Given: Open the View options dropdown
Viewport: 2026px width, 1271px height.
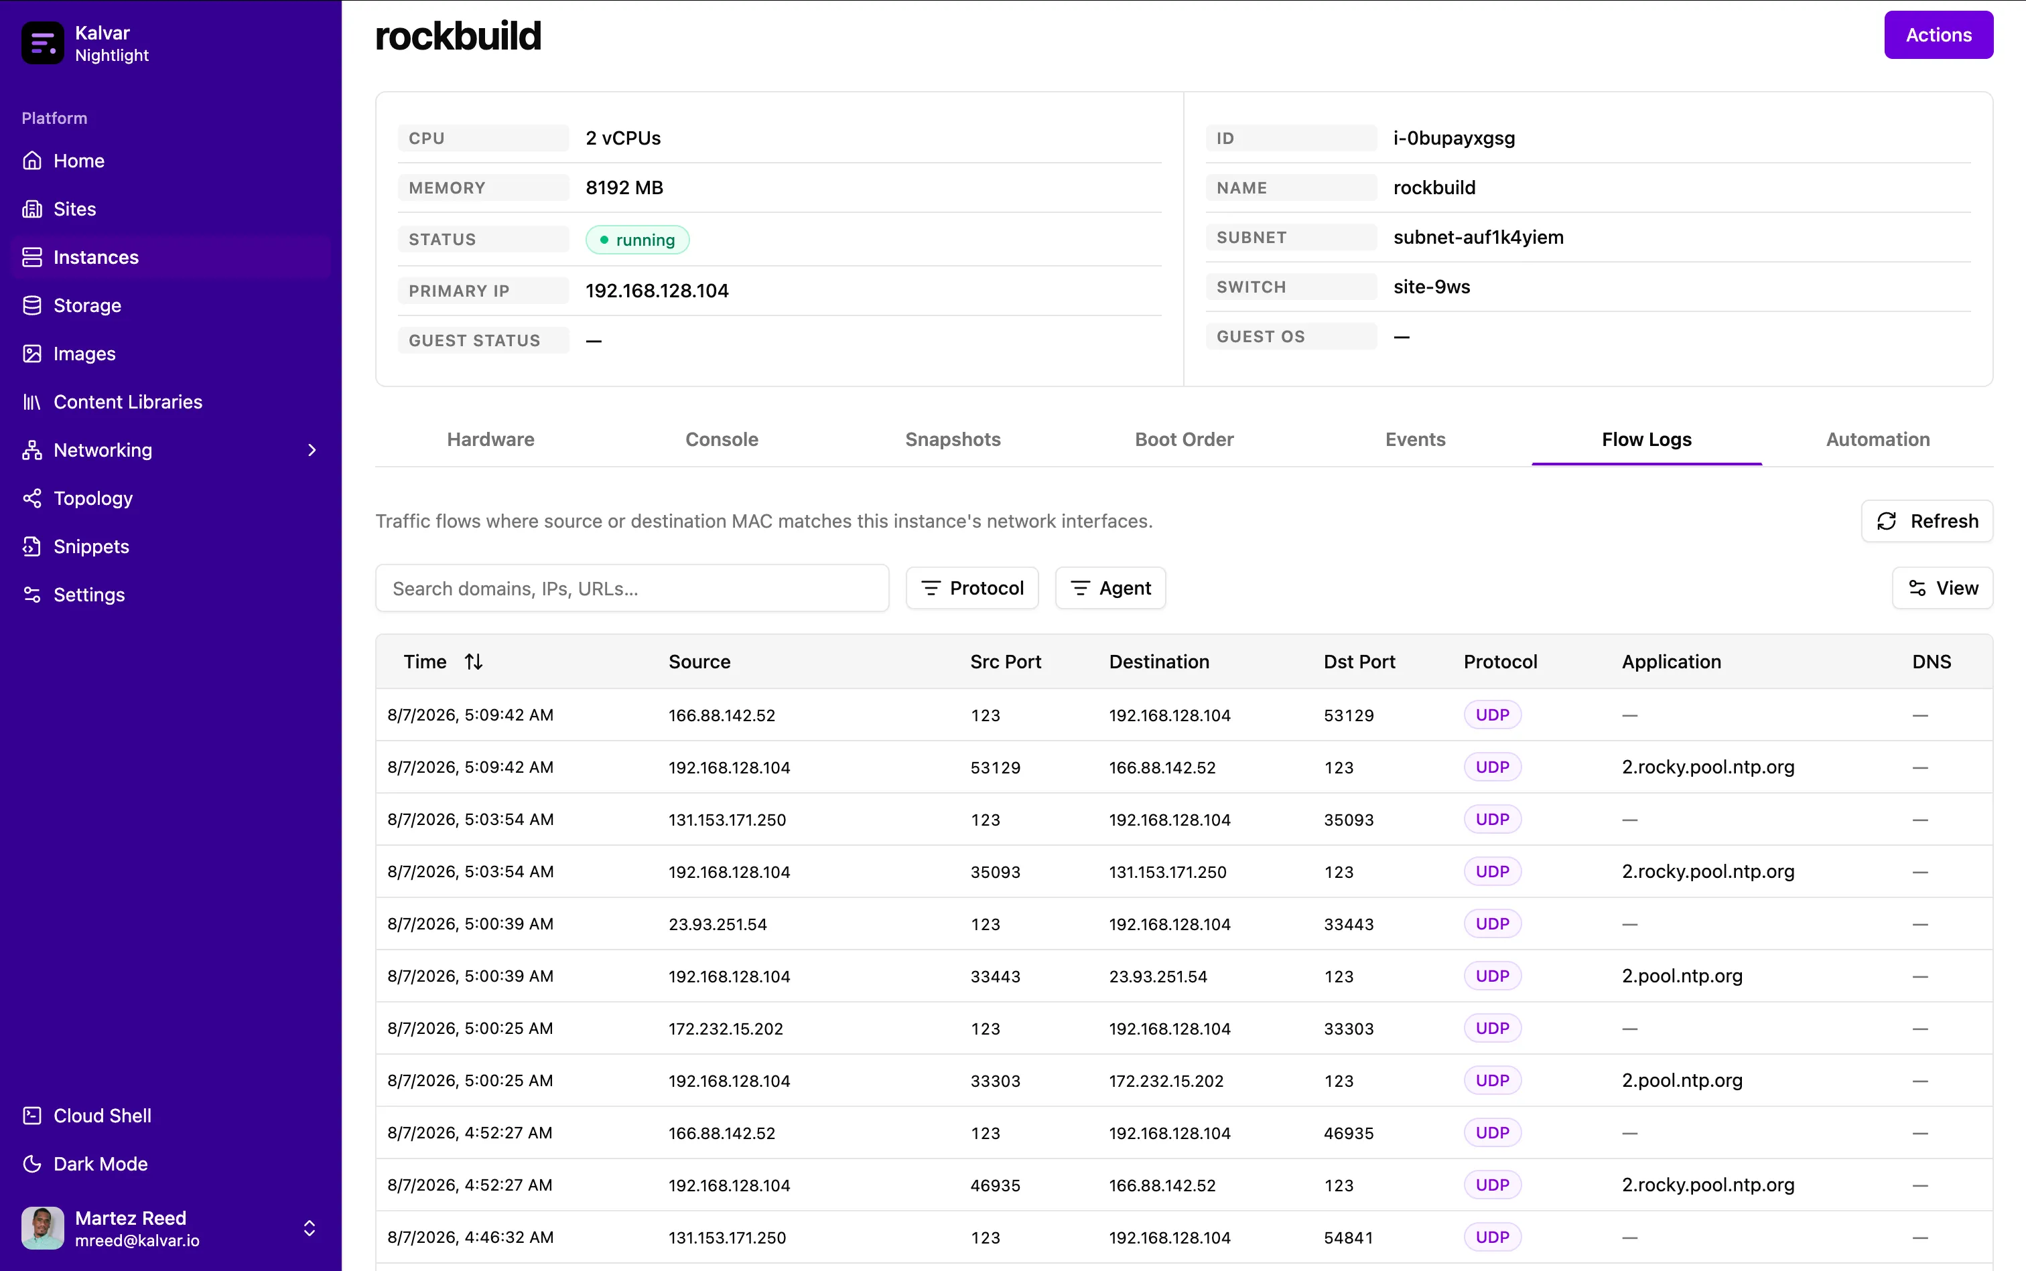Looking at the screenshot, I should pos(1942,589).
